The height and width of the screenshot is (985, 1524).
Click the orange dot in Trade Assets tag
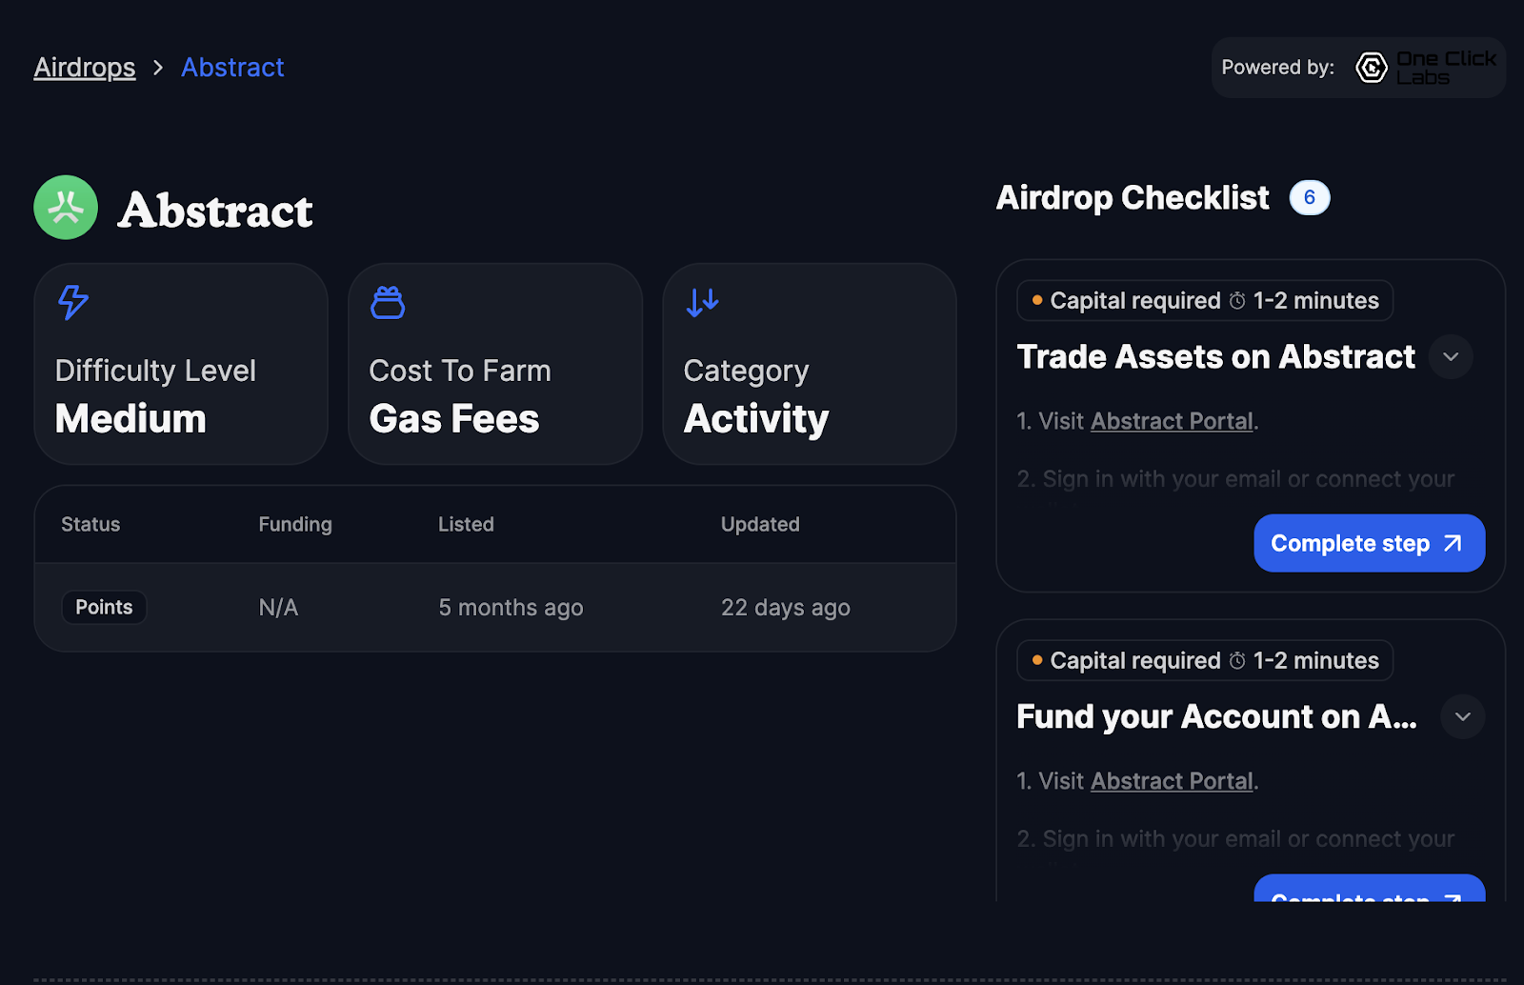coord(1037,300)
